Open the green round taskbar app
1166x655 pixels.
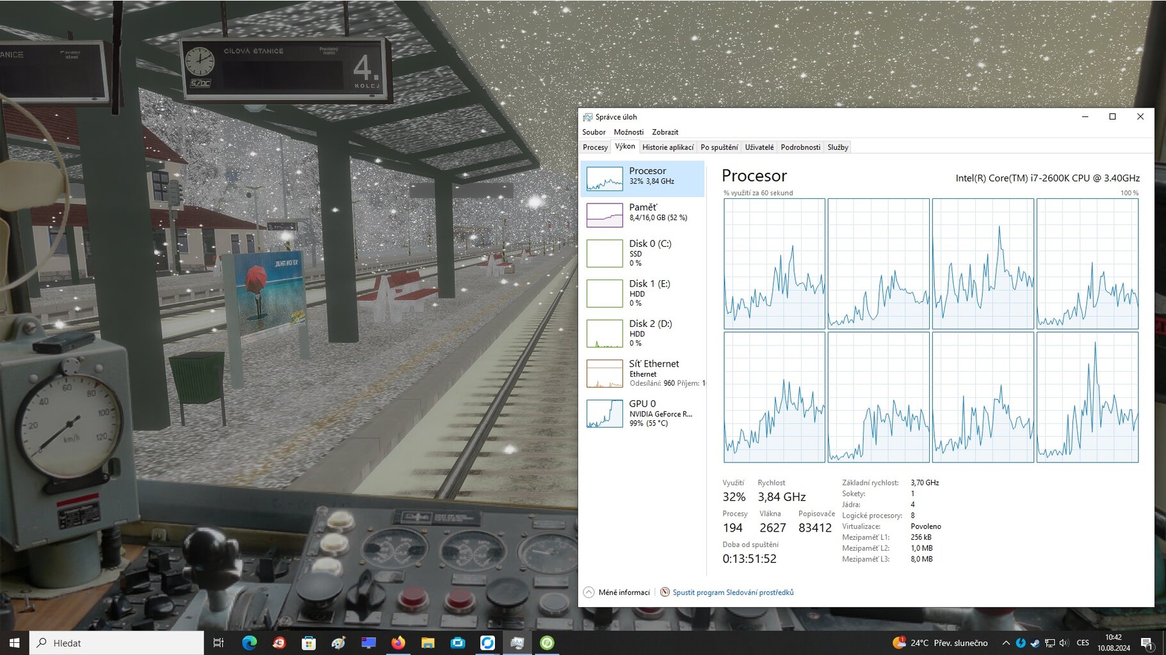(547, 643)
